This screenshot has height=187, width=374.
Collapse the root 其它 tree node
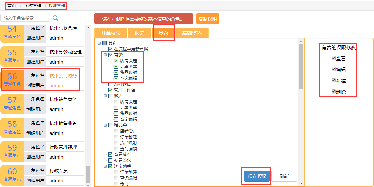[x=99, y=43]
